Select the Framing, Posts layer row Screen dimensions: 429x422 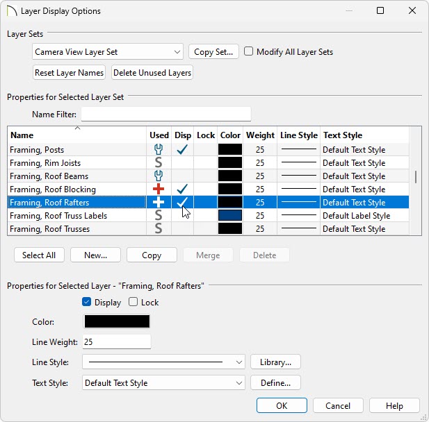[208, 149]
